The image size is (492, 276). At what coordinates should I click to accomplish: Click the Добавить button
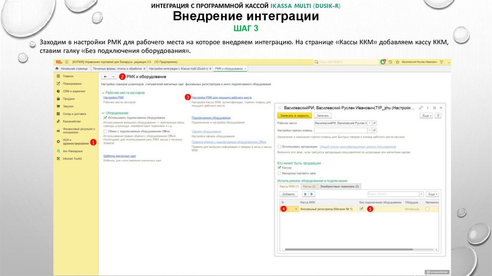coord(289,194)
